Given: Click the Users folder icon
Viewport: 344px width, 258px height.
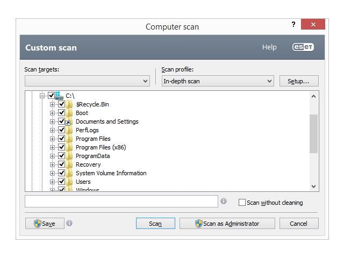Looking at the screenshot, I should pos(69,182).
